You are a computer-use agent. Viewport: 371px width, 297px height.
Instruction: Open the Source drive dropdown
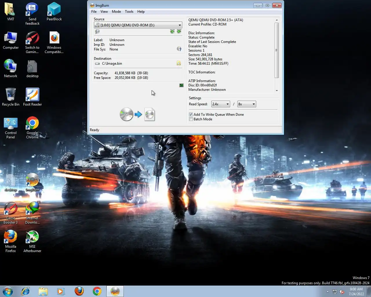tap(138, 25)
